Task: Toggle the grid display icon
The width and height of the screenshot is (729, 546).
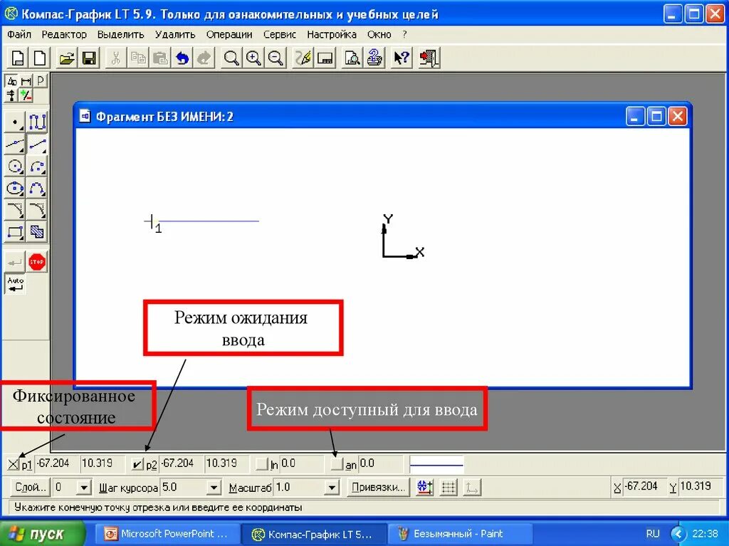Action: (x=449, y=488)
